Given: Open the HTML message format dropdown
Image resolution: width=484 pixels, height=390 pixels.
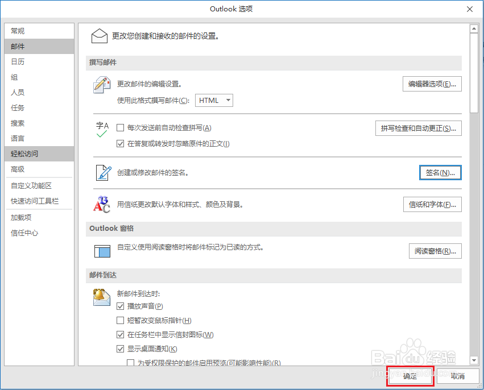Looking at the screenshot, I should tap(214, 100).
